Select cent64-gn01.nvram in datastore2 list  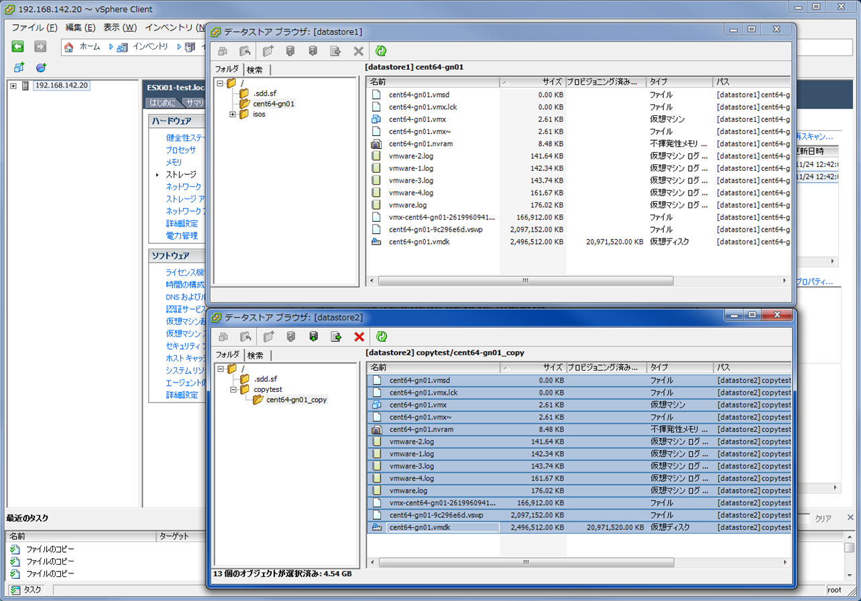coord(421,429)
